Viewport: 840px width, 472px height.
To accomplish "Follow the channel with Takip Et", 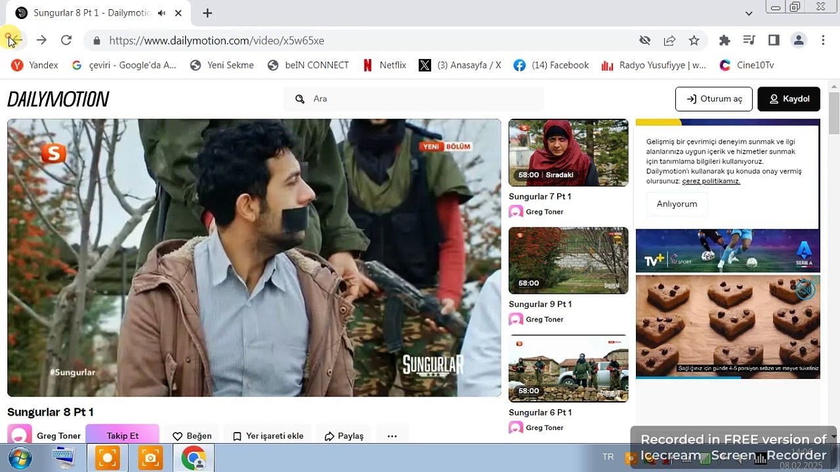I will (123, 435).
